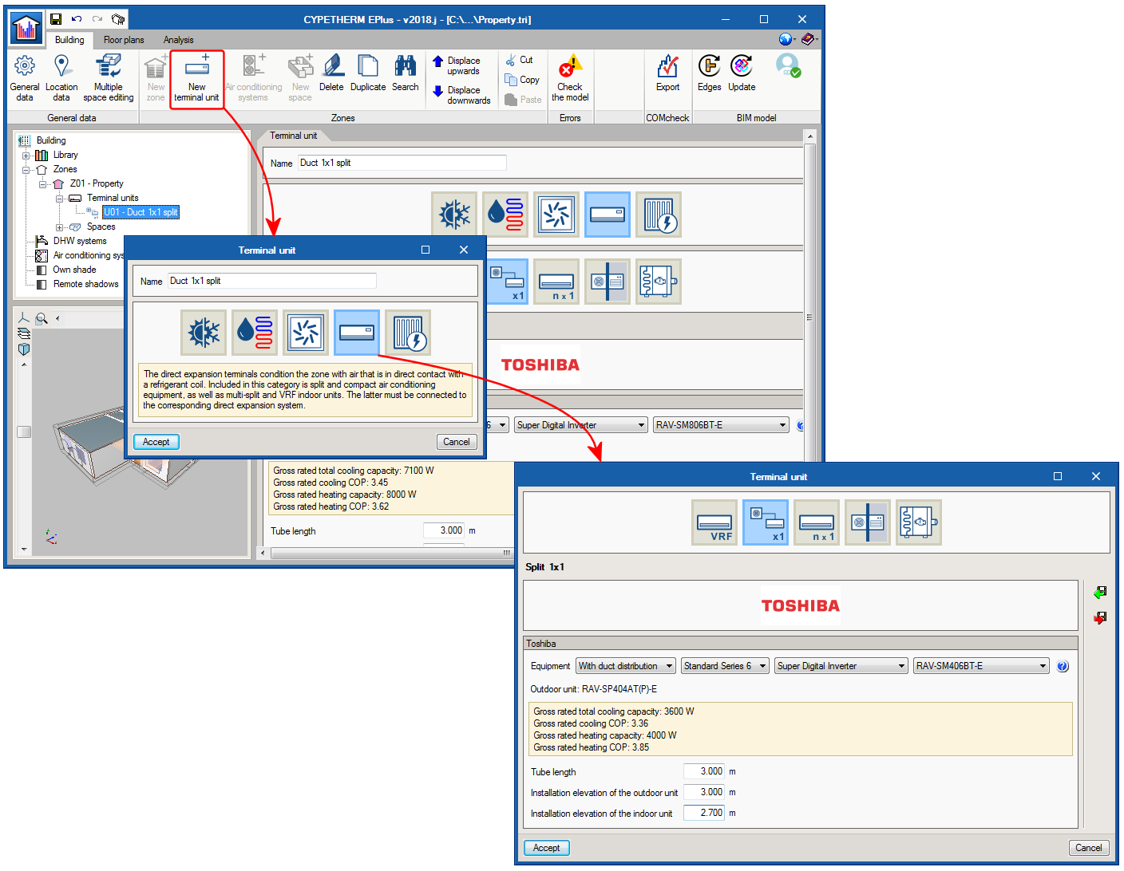Click the indoor unit installation elevation field

click(x=704, y=813)
